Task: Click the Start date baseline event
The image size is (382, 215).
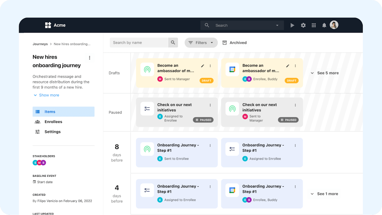Action: coord(43,182)
